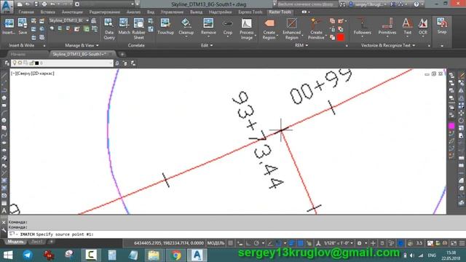Click the ENG language indicator in system tray
Viewport: 466px width, 262px height.
432,255
